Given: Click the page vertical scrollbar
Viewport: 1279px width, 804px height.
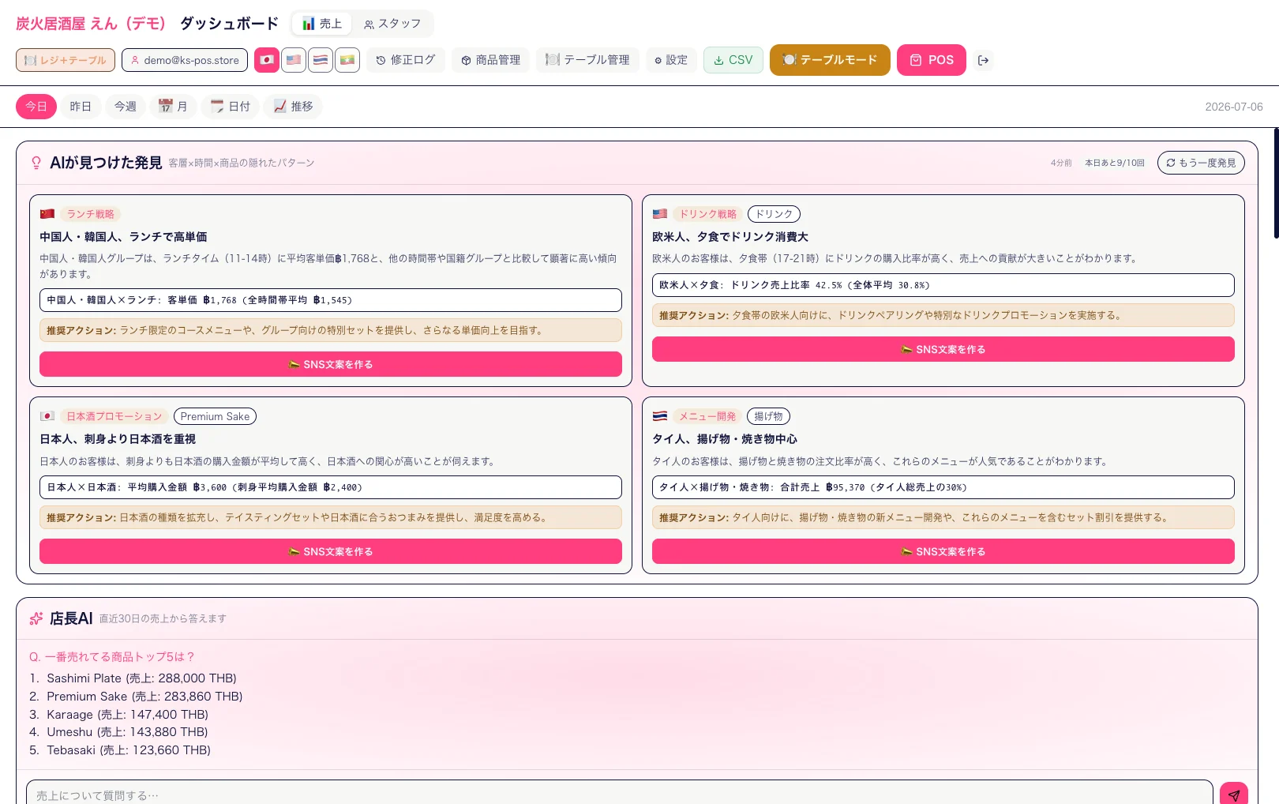Looking at the screenshot, I should pos(1276,183).
